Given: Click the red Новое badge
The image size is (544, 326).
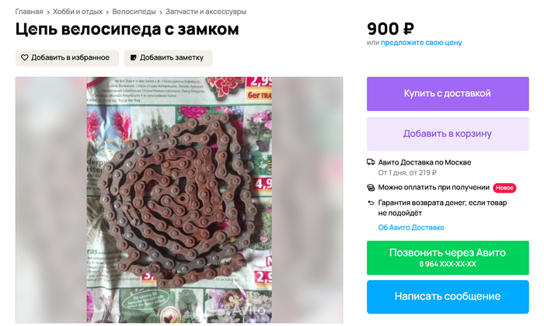Looking at the screenshot, I should (504, 188).
